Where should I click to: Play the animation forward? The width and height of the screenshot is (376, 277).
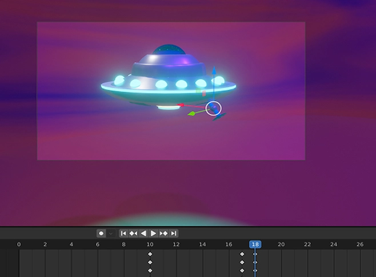[x=153, y=234]
